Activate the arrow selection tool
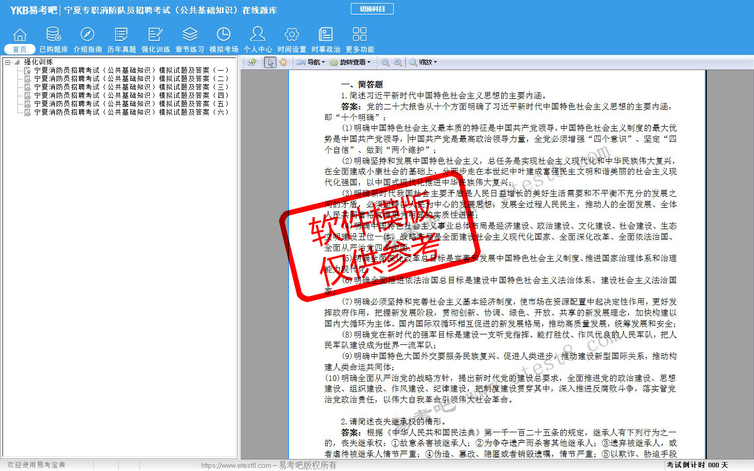 (x=270, y=62)
